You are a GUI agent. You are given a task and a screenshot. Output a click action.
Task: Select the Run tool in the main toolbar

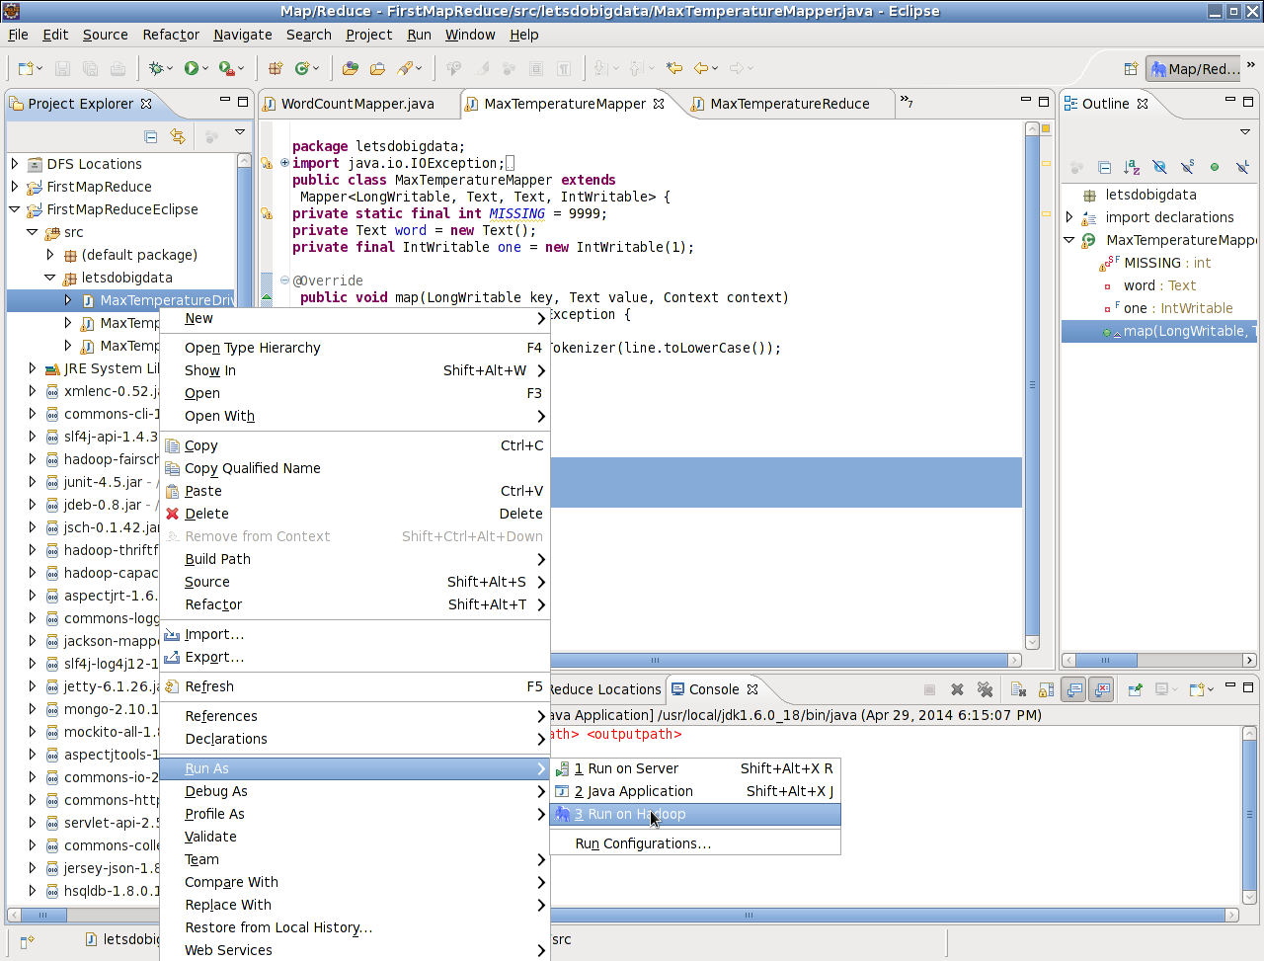point(191,67)
